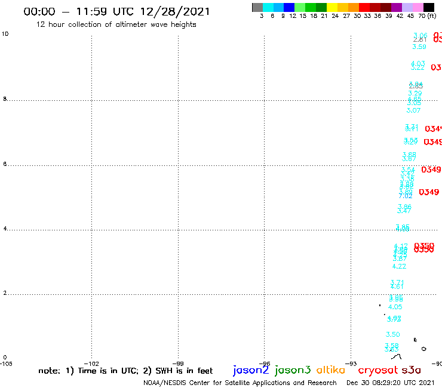Click the longitude label "-99"
The image size is (442, 388).
[178, 364]
